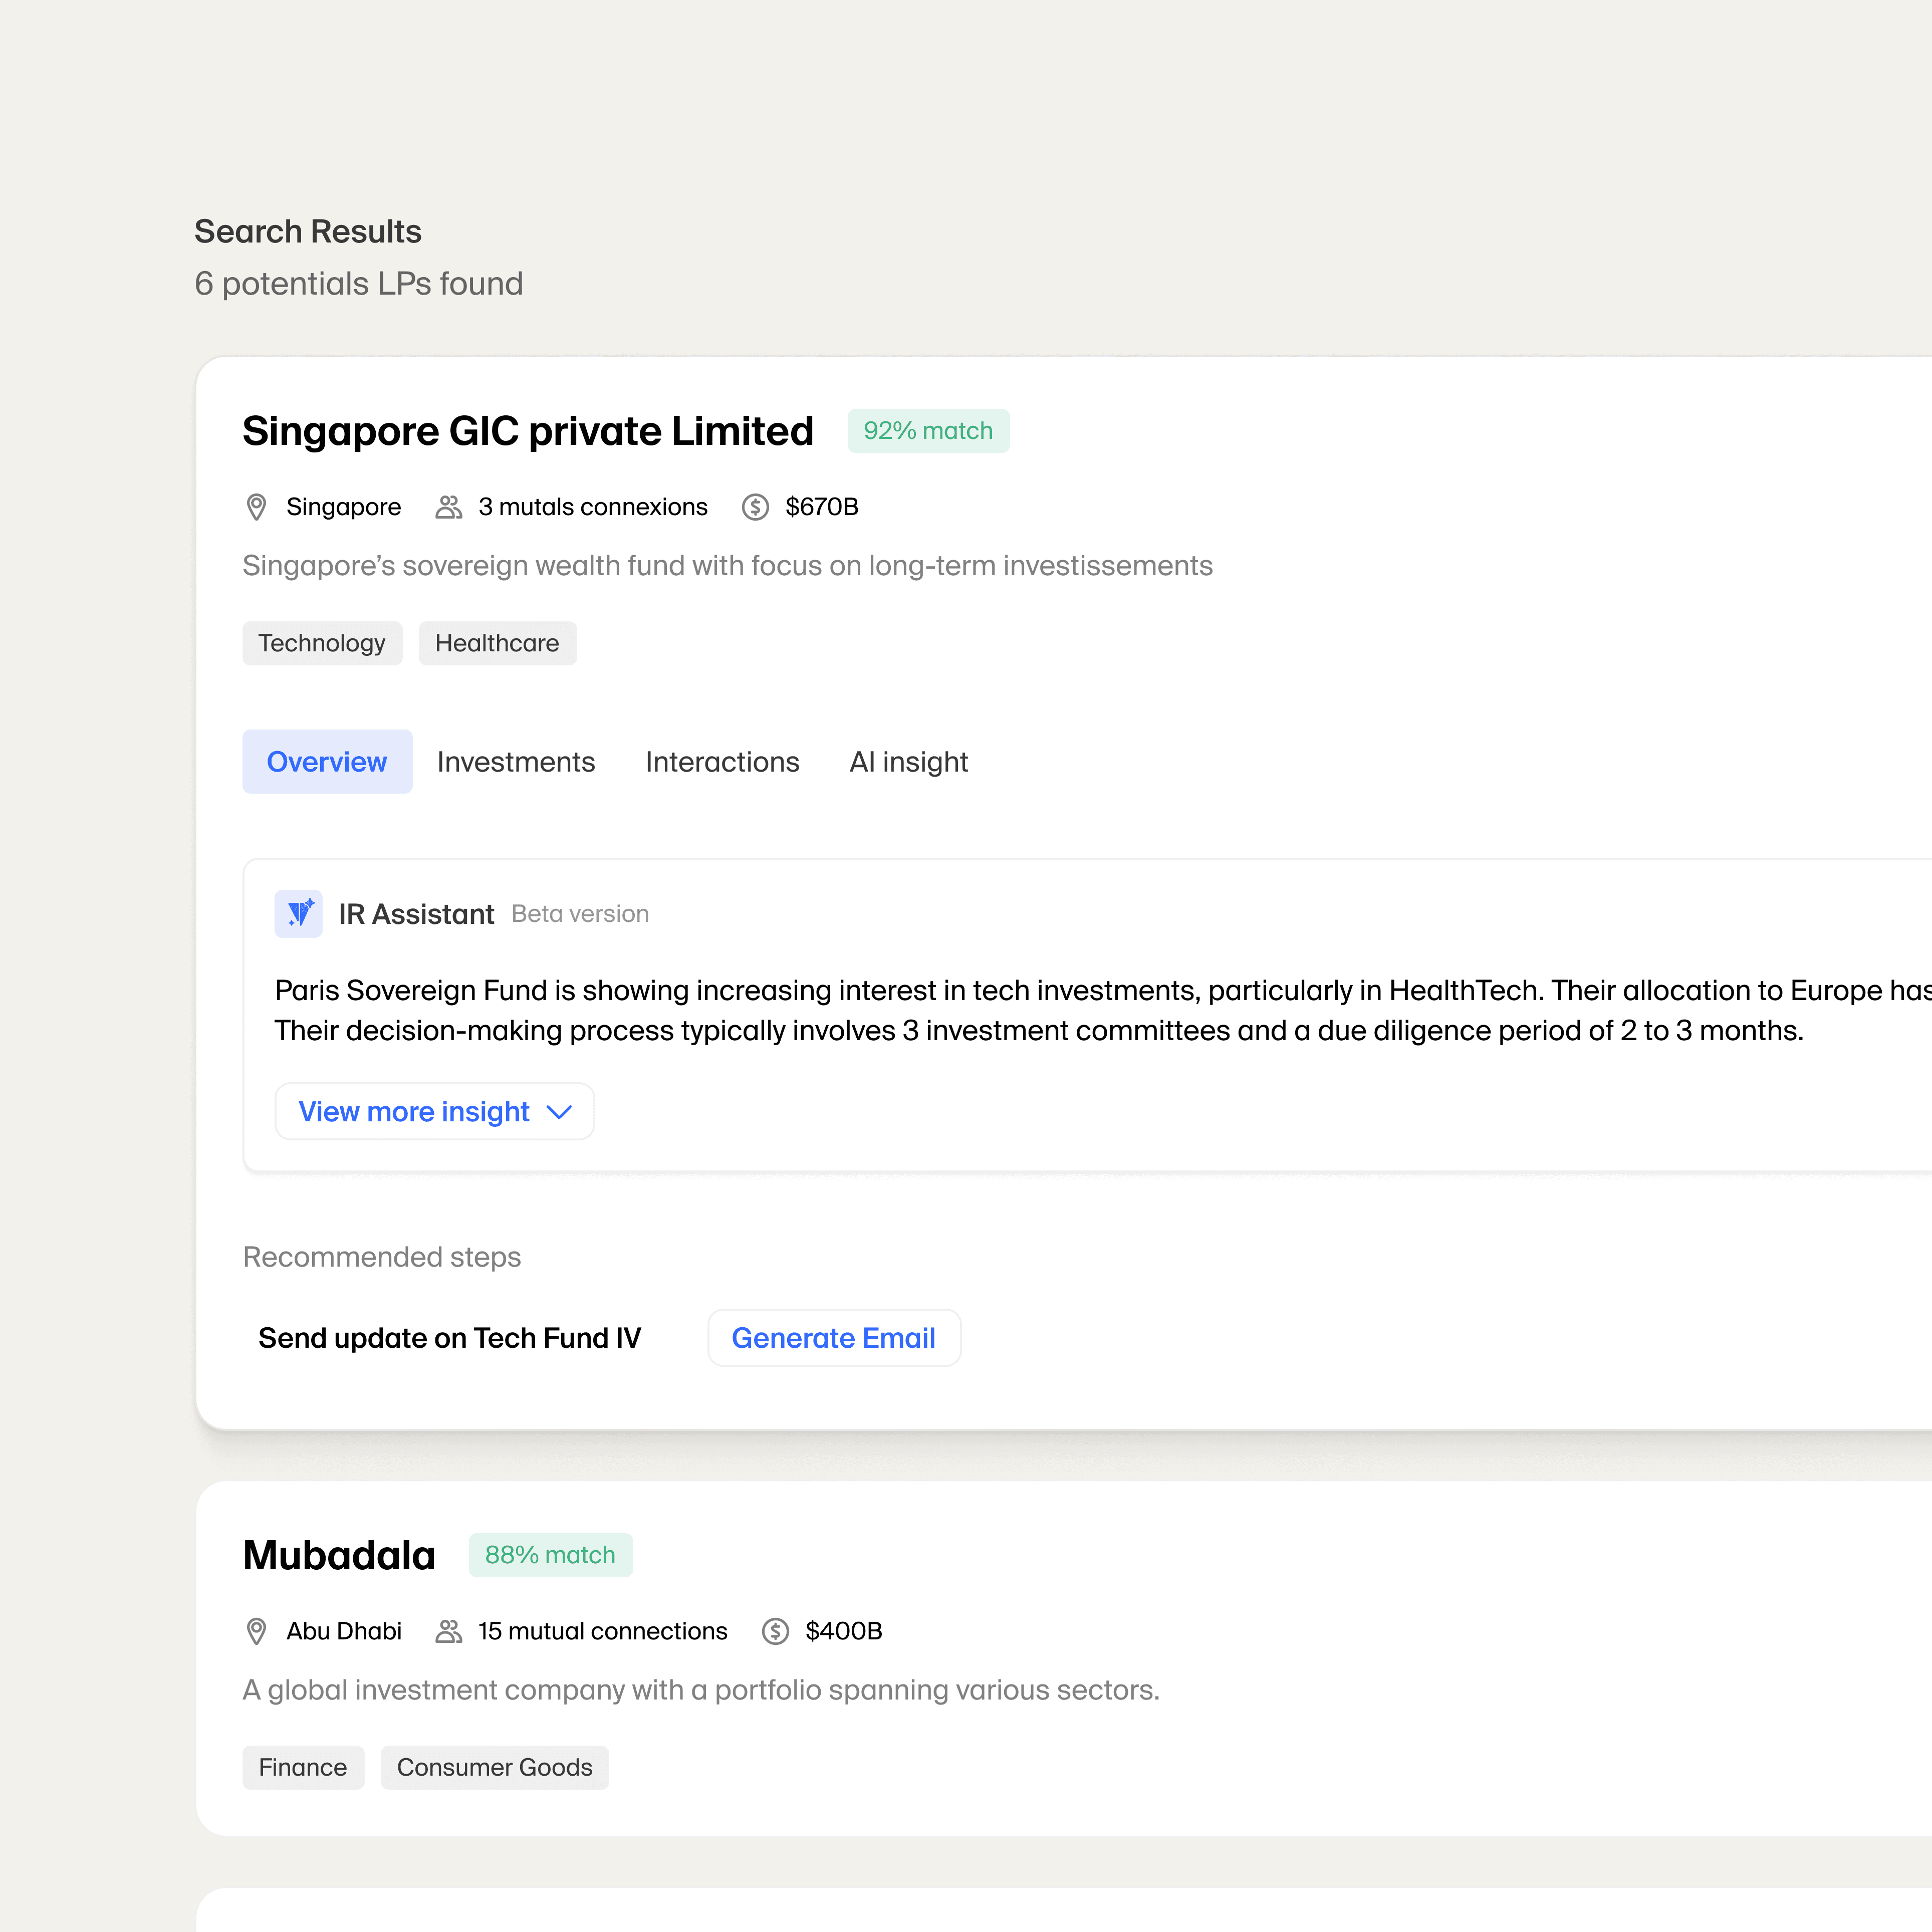Click the 88% match badge
This screenshot has width=1932, height=1932.
[550, 1555]
